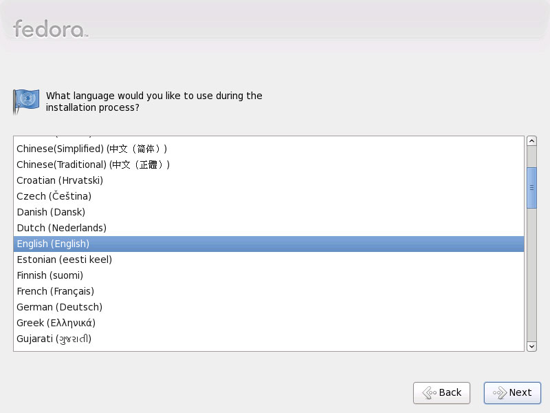Screen dimensions: 550x413
Task: Pick Greek (Ελληνικά) language
Action: point(269,323)
